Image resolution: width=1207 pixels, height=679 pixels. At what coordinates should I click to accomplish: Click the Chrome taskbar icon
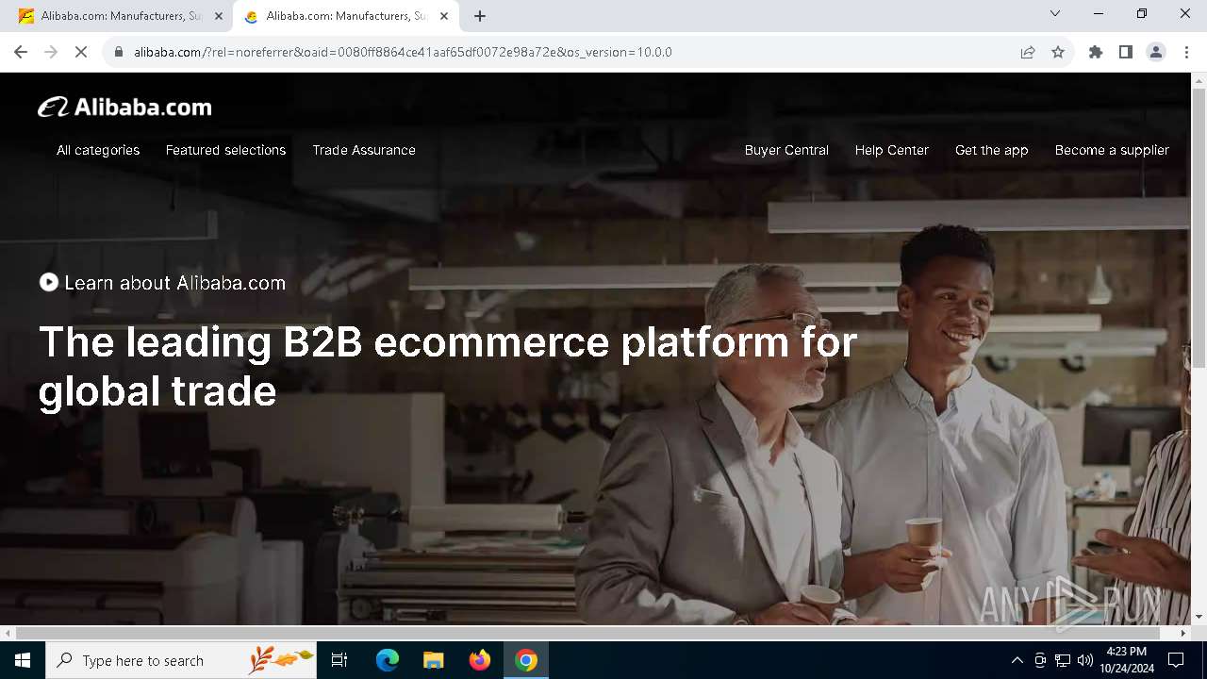(526, 660)
